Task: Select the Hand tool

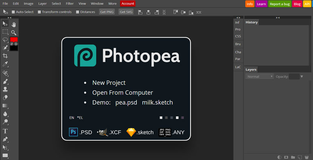Action: tap(14, 25)
